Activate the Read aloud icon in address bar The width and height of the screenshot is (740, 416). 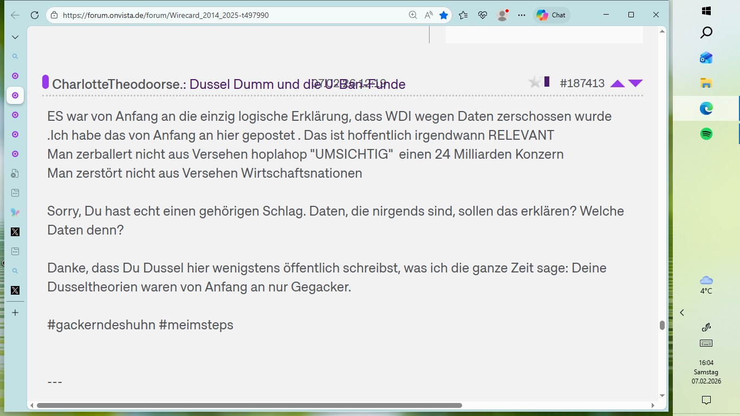point(428,15)
